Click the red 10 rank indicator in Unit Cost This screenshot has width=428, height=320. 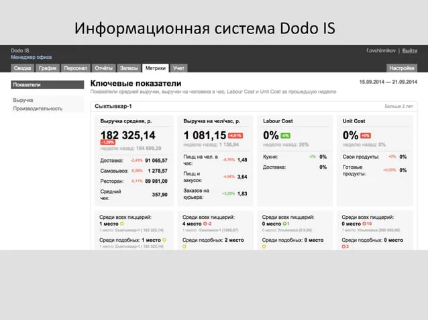pyautogui.click(x=367, y=224)
